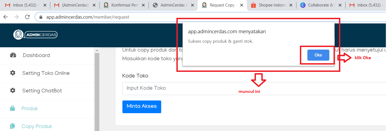The image size is (387, 131).
Task: Click the Setting ChatBot gear icon
Action: (13, 90)
